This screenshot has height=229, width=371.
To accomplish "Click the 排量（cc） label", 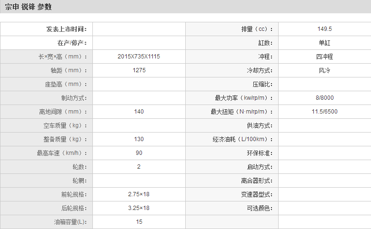I will coord(257,29).
